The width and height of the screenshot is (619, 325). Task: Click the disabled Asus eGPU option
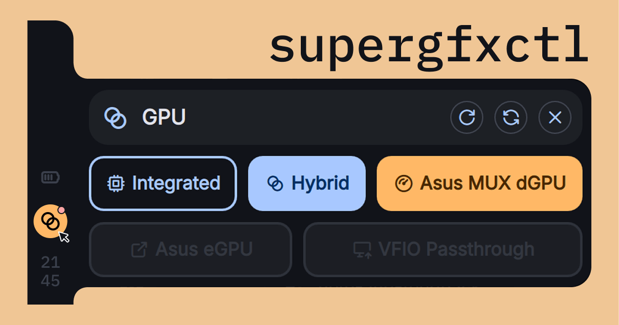(190, 249)
